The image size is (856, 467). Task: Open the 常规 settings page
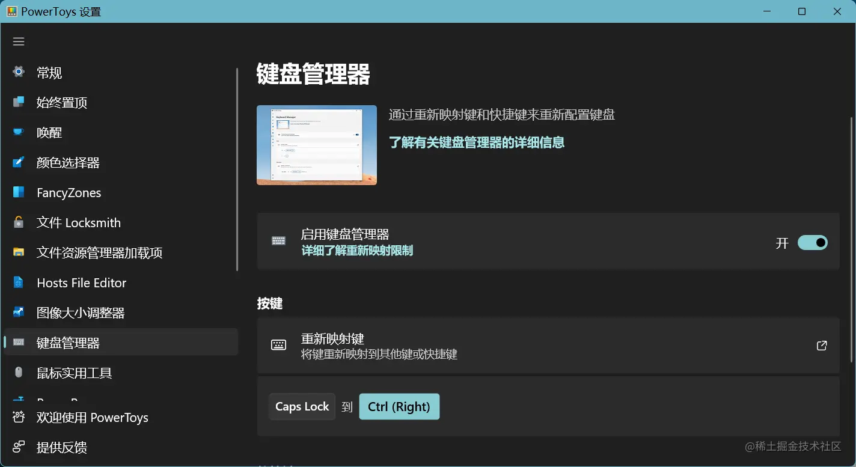click(x=120, y=73)
